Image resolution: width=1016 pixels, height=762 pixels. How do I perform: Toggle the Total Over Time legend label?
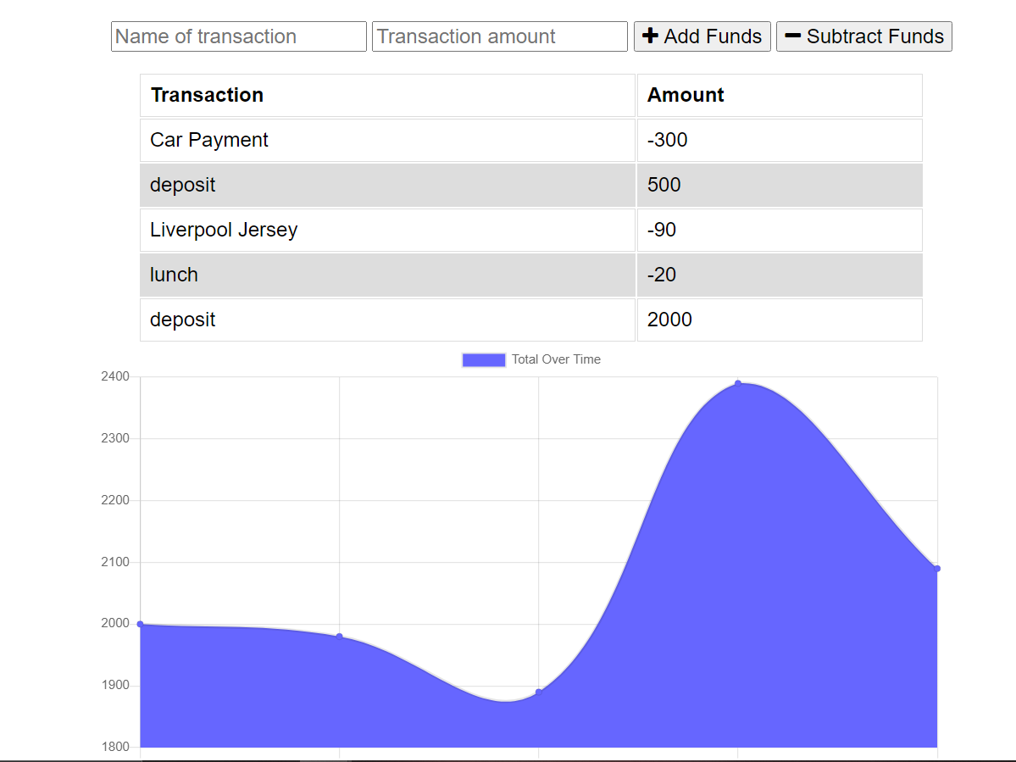[x=556, y=359]
